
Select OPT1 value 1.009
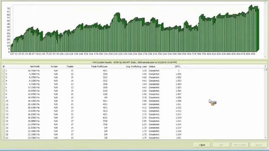pyautogui.click(x=178, y=101)
